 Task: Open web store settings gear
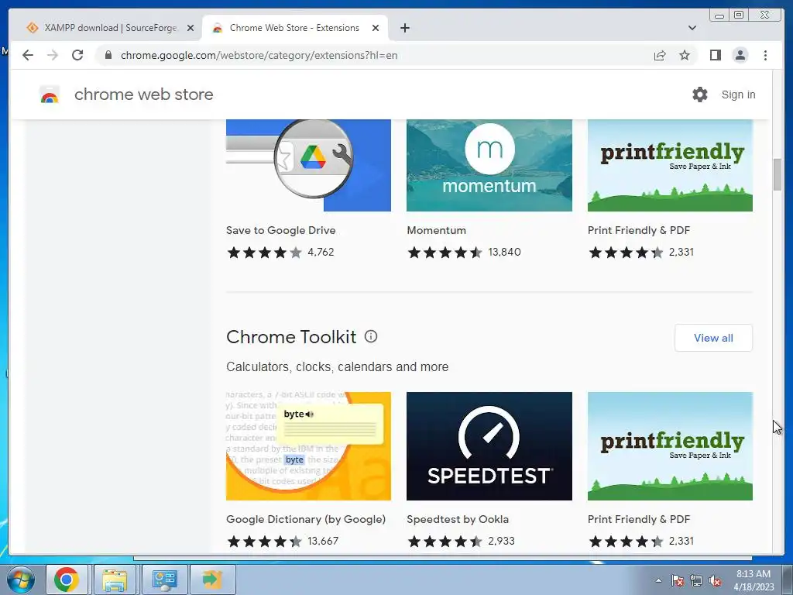[x=700, y=95]
